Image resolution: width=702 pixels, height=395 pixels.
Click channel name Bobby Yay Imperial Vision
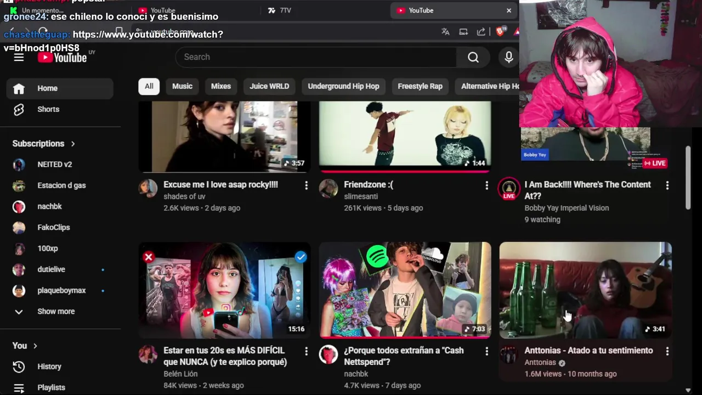(x=567, y=208)
